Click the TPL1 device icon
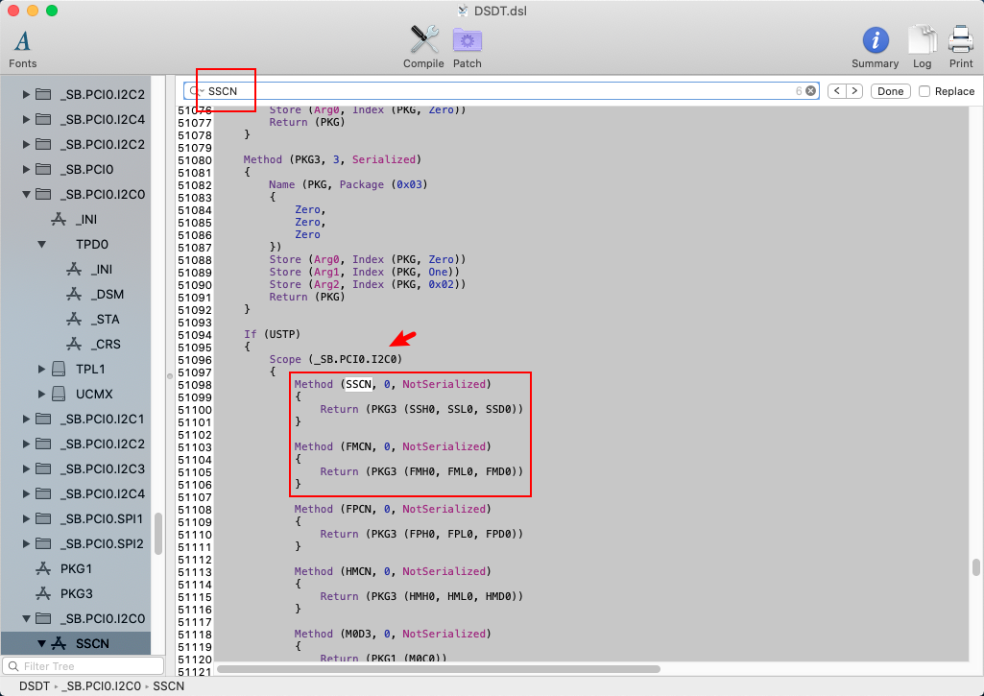The width and height of the screenshot is (984, 696). coord(59,369)
